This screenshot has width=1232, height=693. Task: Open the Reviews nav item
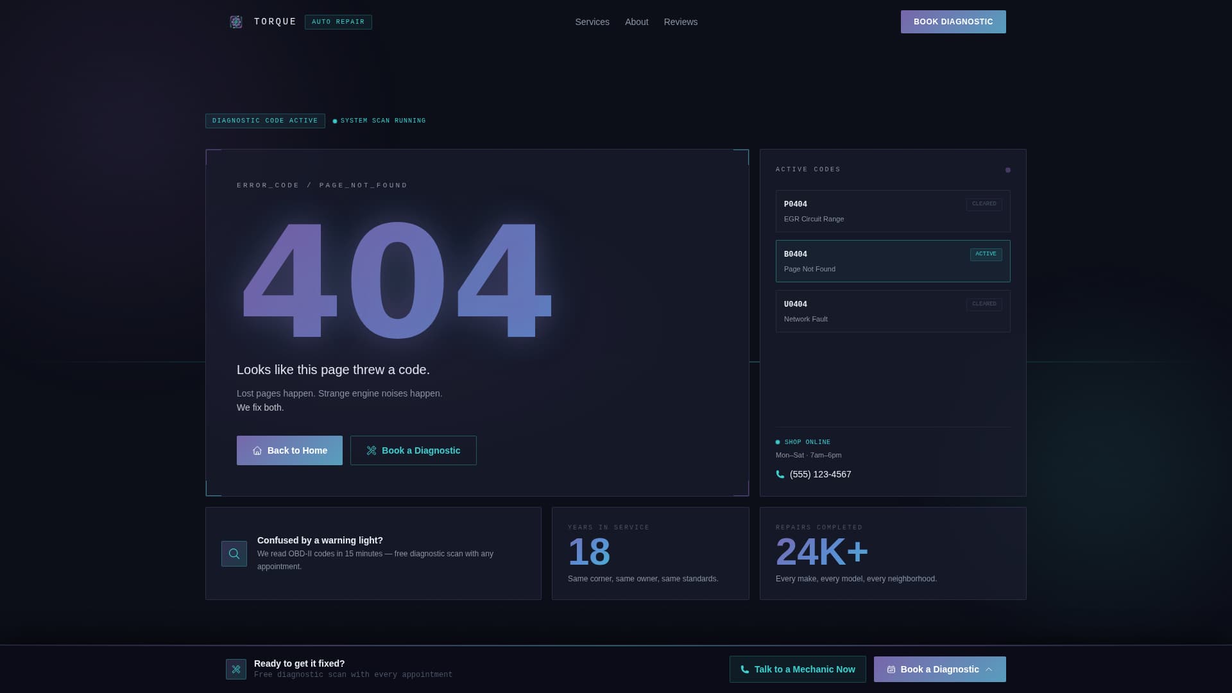coord(681,22)
